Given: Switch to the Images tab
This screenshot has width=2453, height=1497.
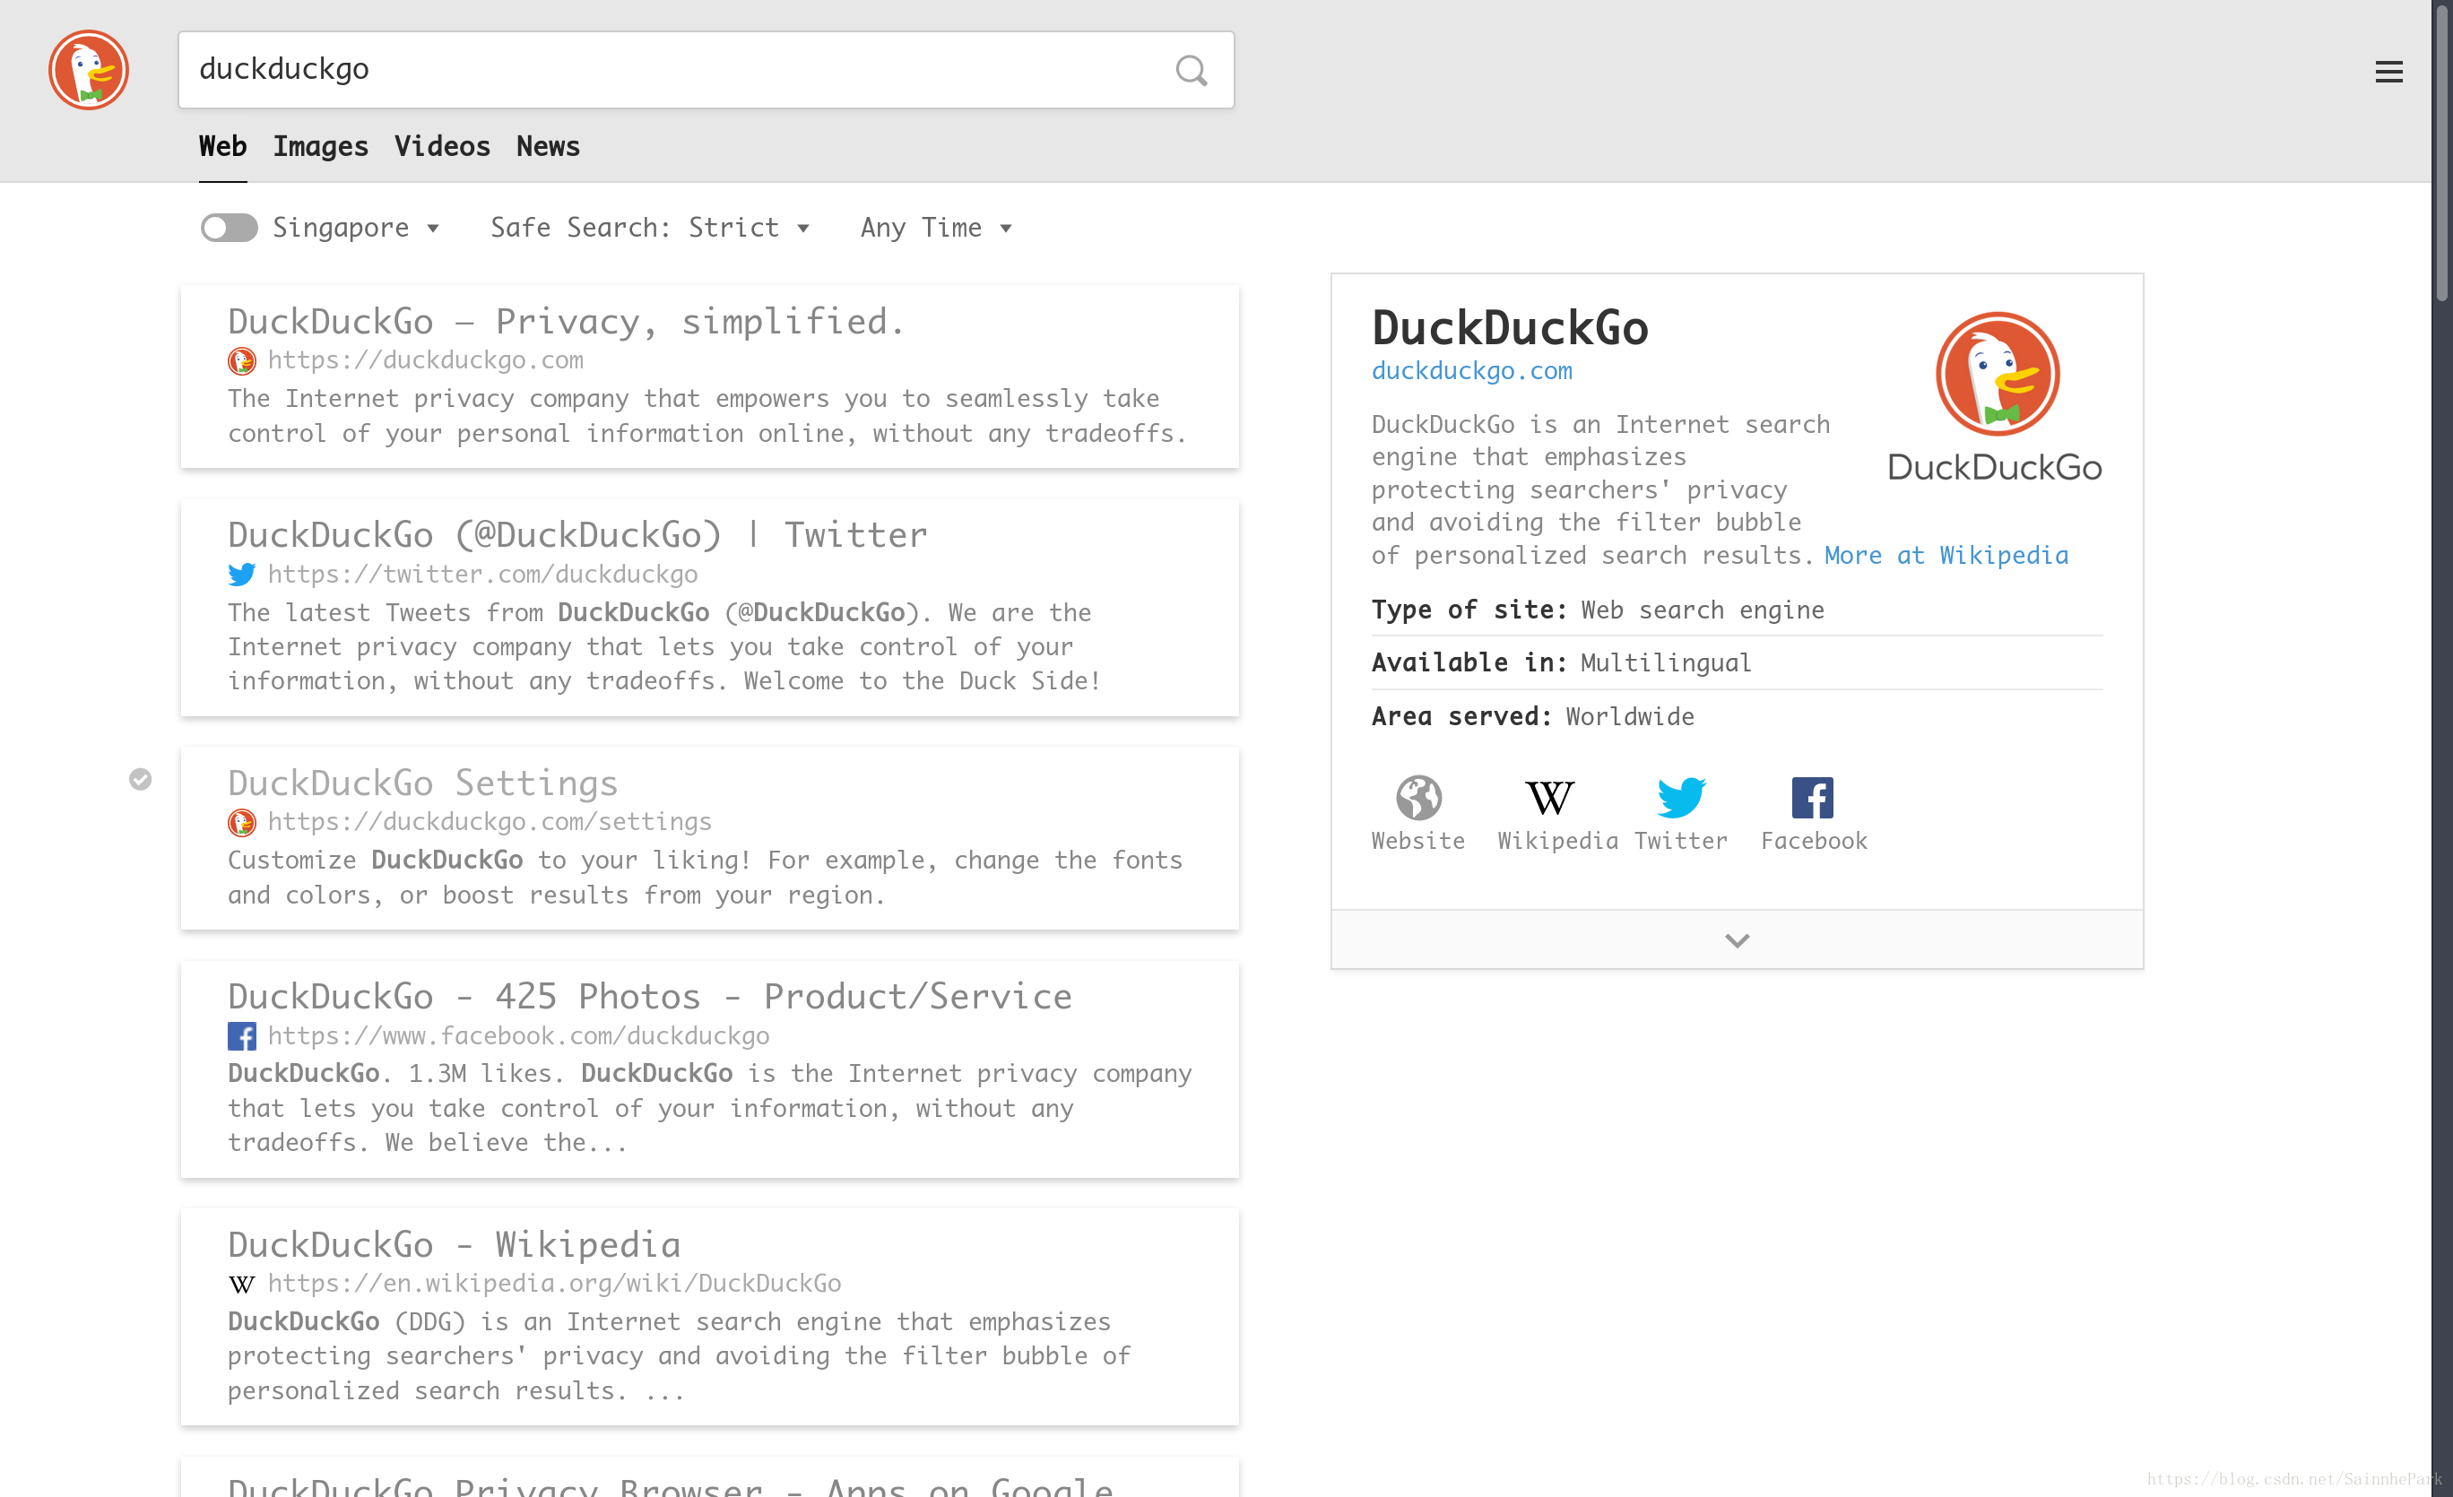Looking at the screenshot, I should [321, 146].
